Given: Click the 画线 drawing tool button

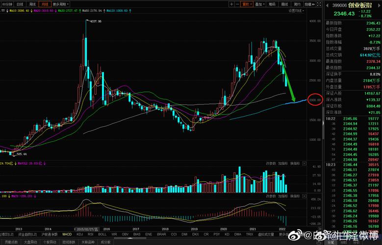Looking at the screenshot, I should [284, 3].
